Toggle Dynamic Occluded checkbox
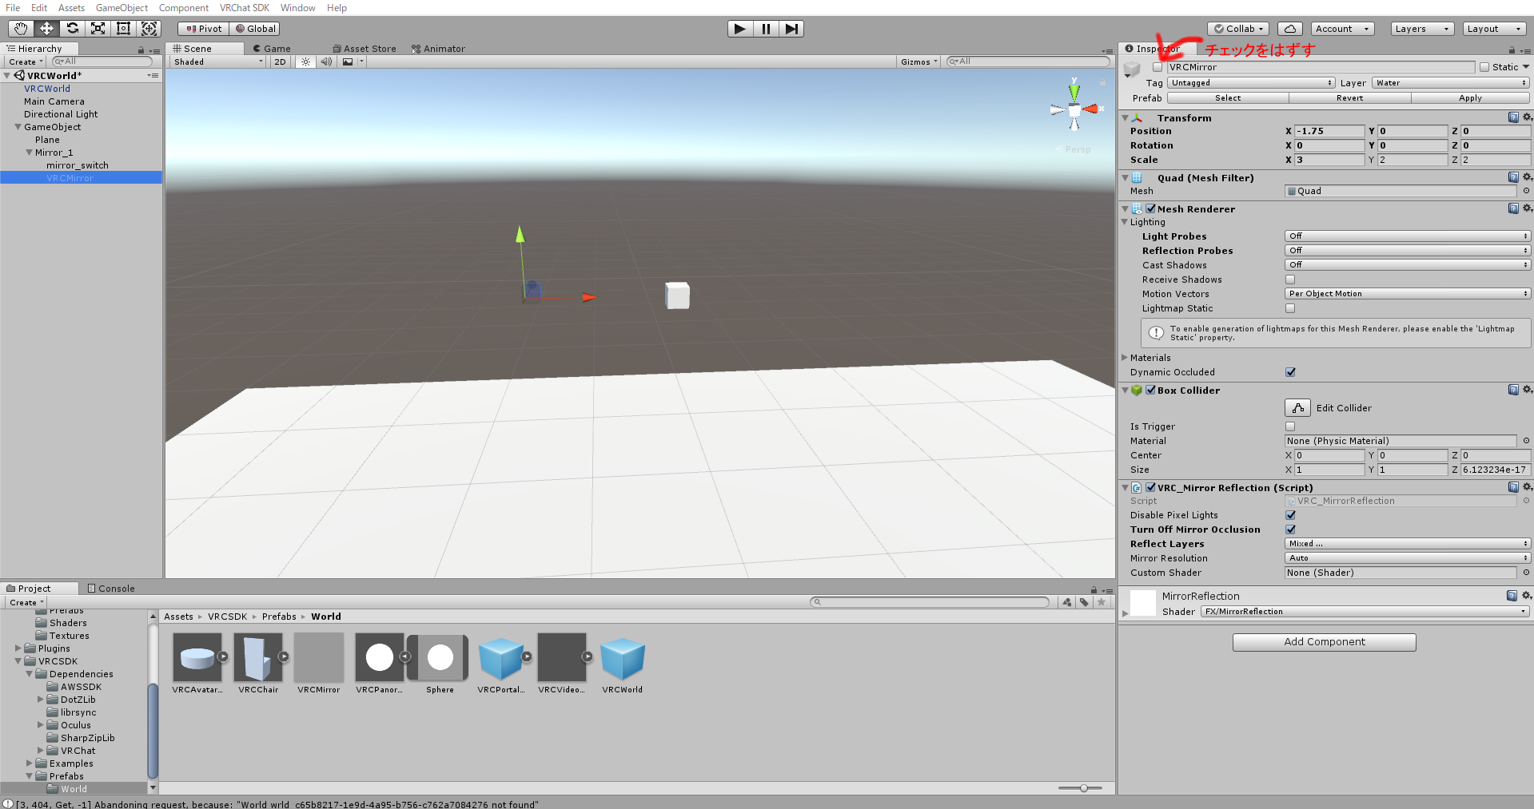Viewport: 1534px width, 809px height. (x=1290, y=372)
